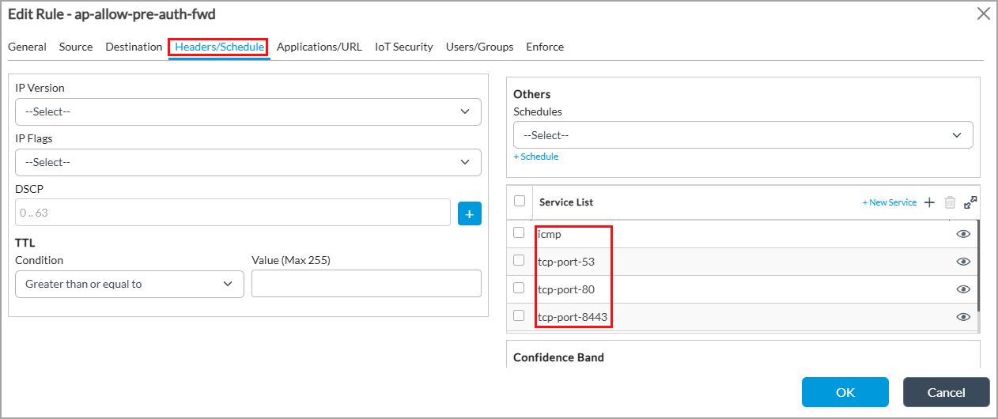Click the + Schedule link

[x=536, y=157]
